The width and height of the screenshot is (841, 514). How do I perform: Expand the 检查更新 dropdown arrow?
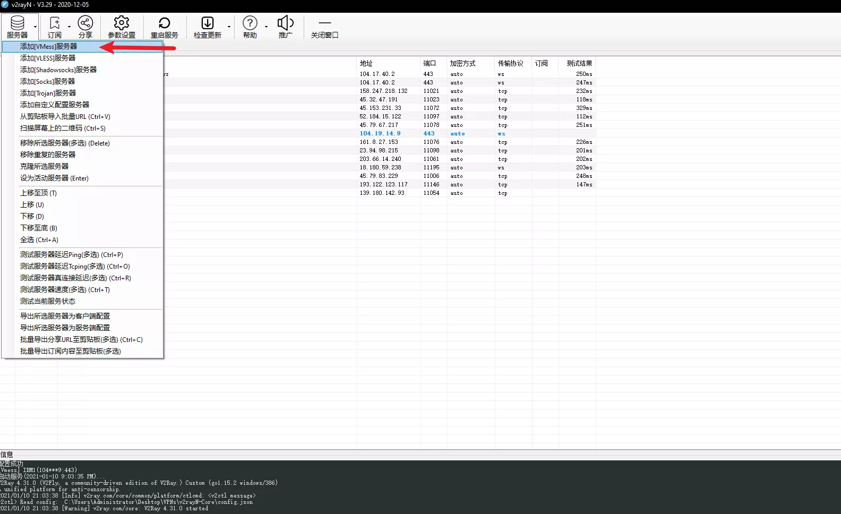click(229, 27)
